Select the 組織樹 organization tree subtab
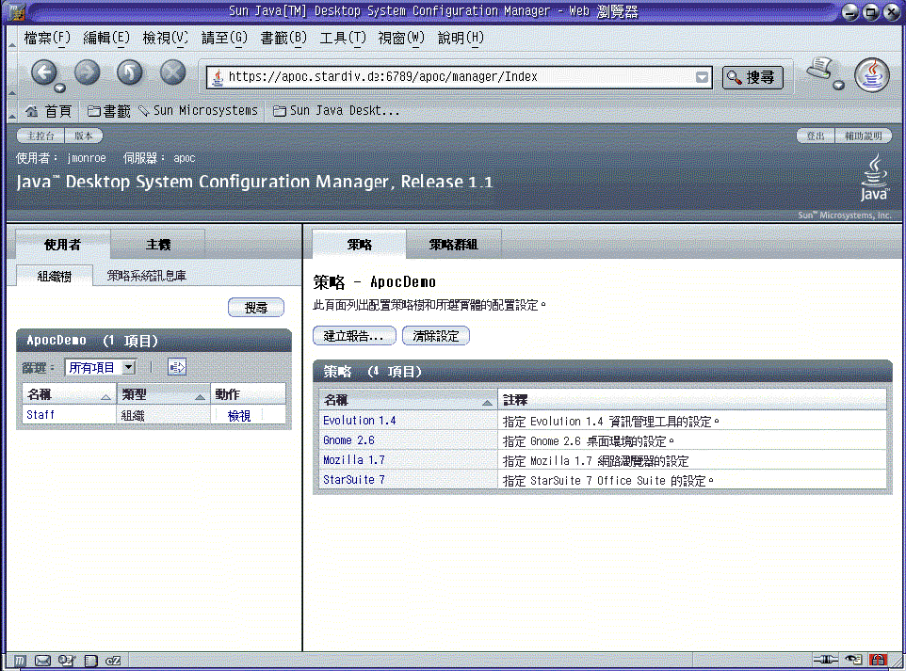906x671 pixels. tap(55, 276)
